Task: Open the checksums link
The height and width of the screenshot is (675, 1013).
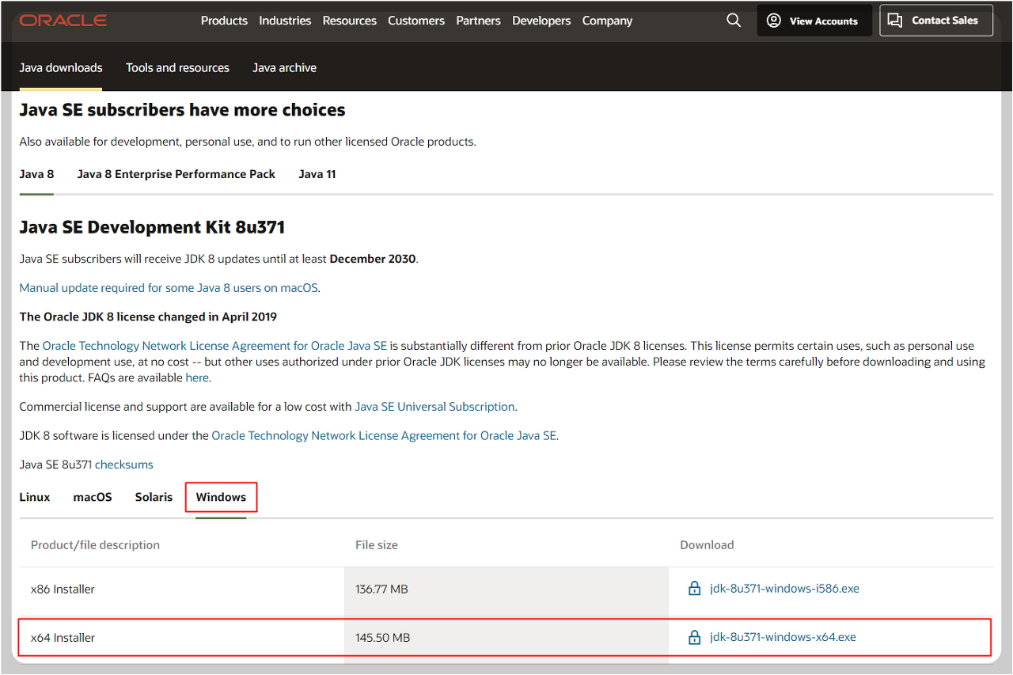Action: [x=124, y=465]
